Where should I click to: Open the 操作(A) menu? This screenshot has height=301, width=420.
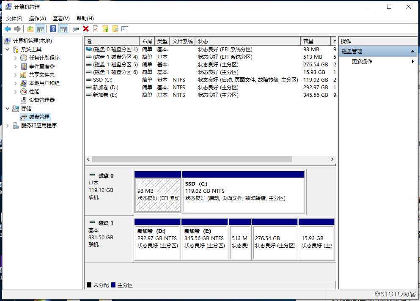tap(38, 19)
